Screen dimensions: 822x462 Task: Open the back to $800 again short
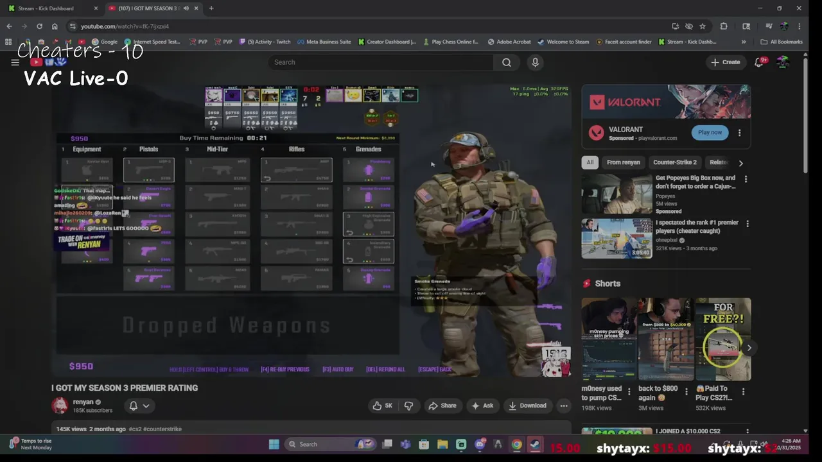pyautogui.click(x=666, y=339)
